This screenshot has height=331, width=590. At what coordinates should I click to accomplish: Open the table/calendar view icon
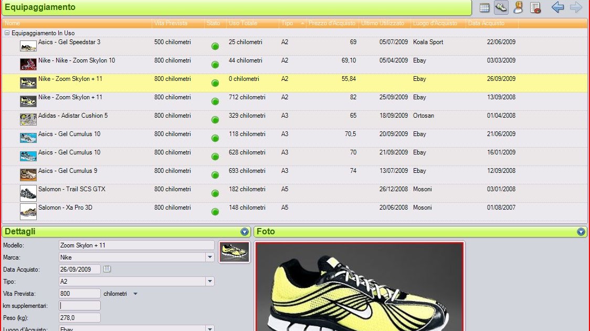tap(484, 7)
